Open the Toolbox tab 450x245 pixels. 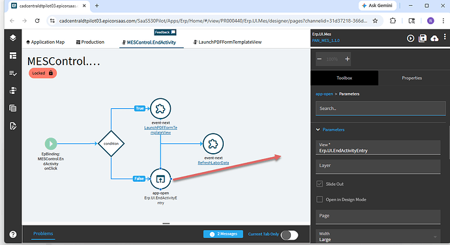[x=344, y=78]
